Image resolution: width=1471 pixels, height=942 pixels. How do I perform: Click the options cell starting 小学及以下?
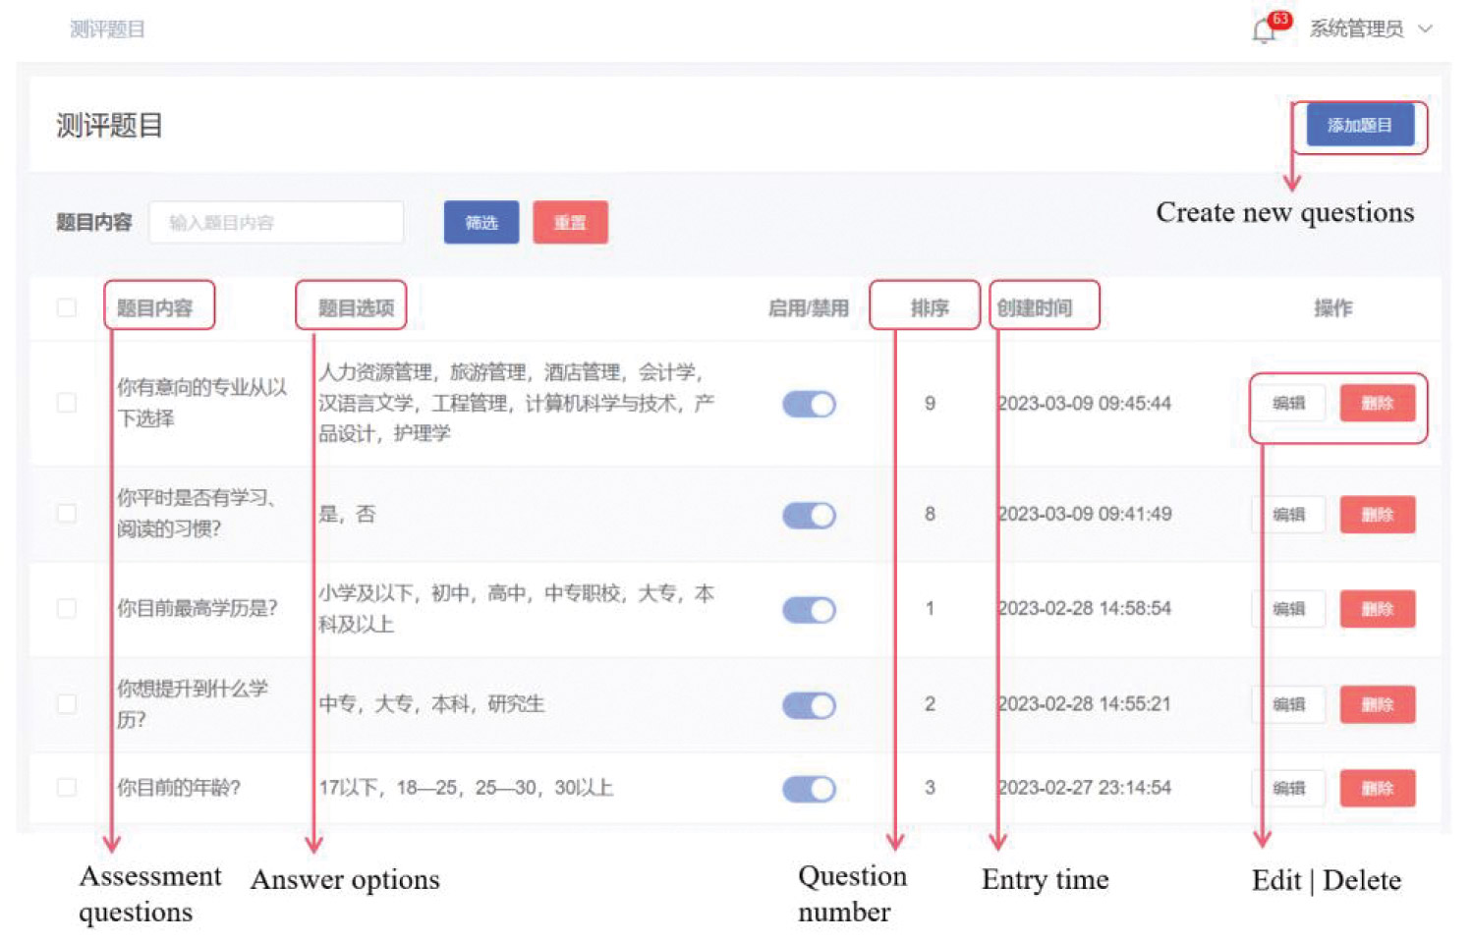point(517,608)
